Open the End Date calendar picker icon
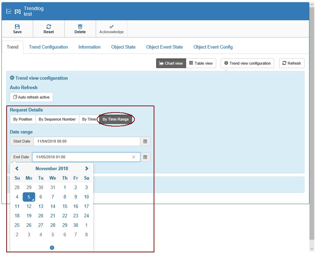 [145, 157]
